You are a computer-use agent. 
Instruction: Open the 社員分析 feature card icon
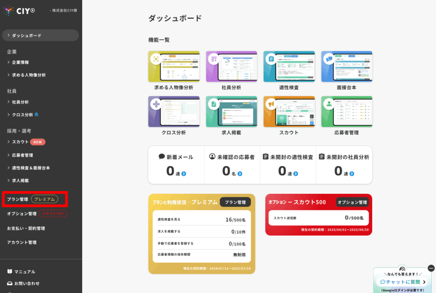(214, 59)
